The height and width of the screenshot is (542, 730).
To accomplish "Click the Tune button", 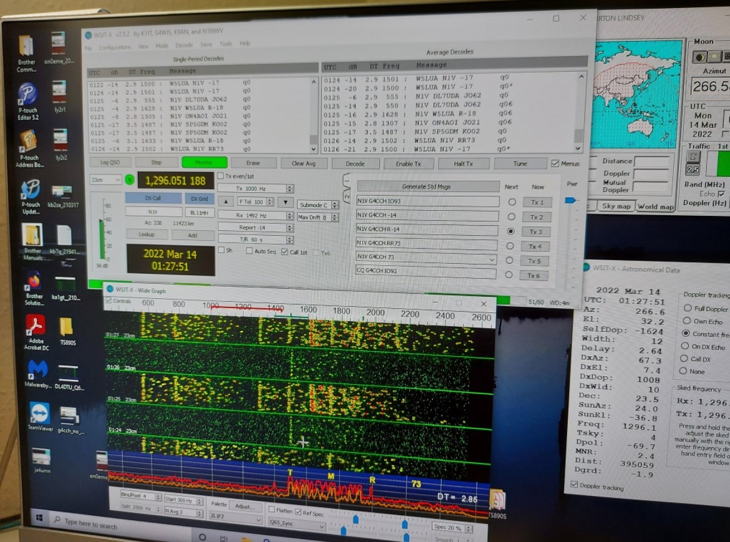I will 520,164.
